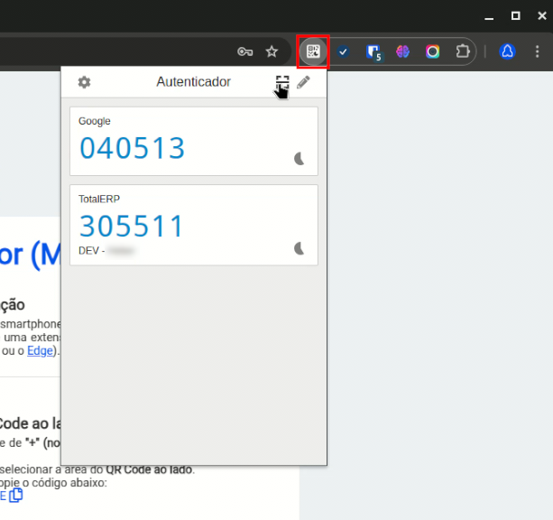Viewport: 553px width, 520px height.
Task: Open Autenticador settings gear
Action: point(84,82)
